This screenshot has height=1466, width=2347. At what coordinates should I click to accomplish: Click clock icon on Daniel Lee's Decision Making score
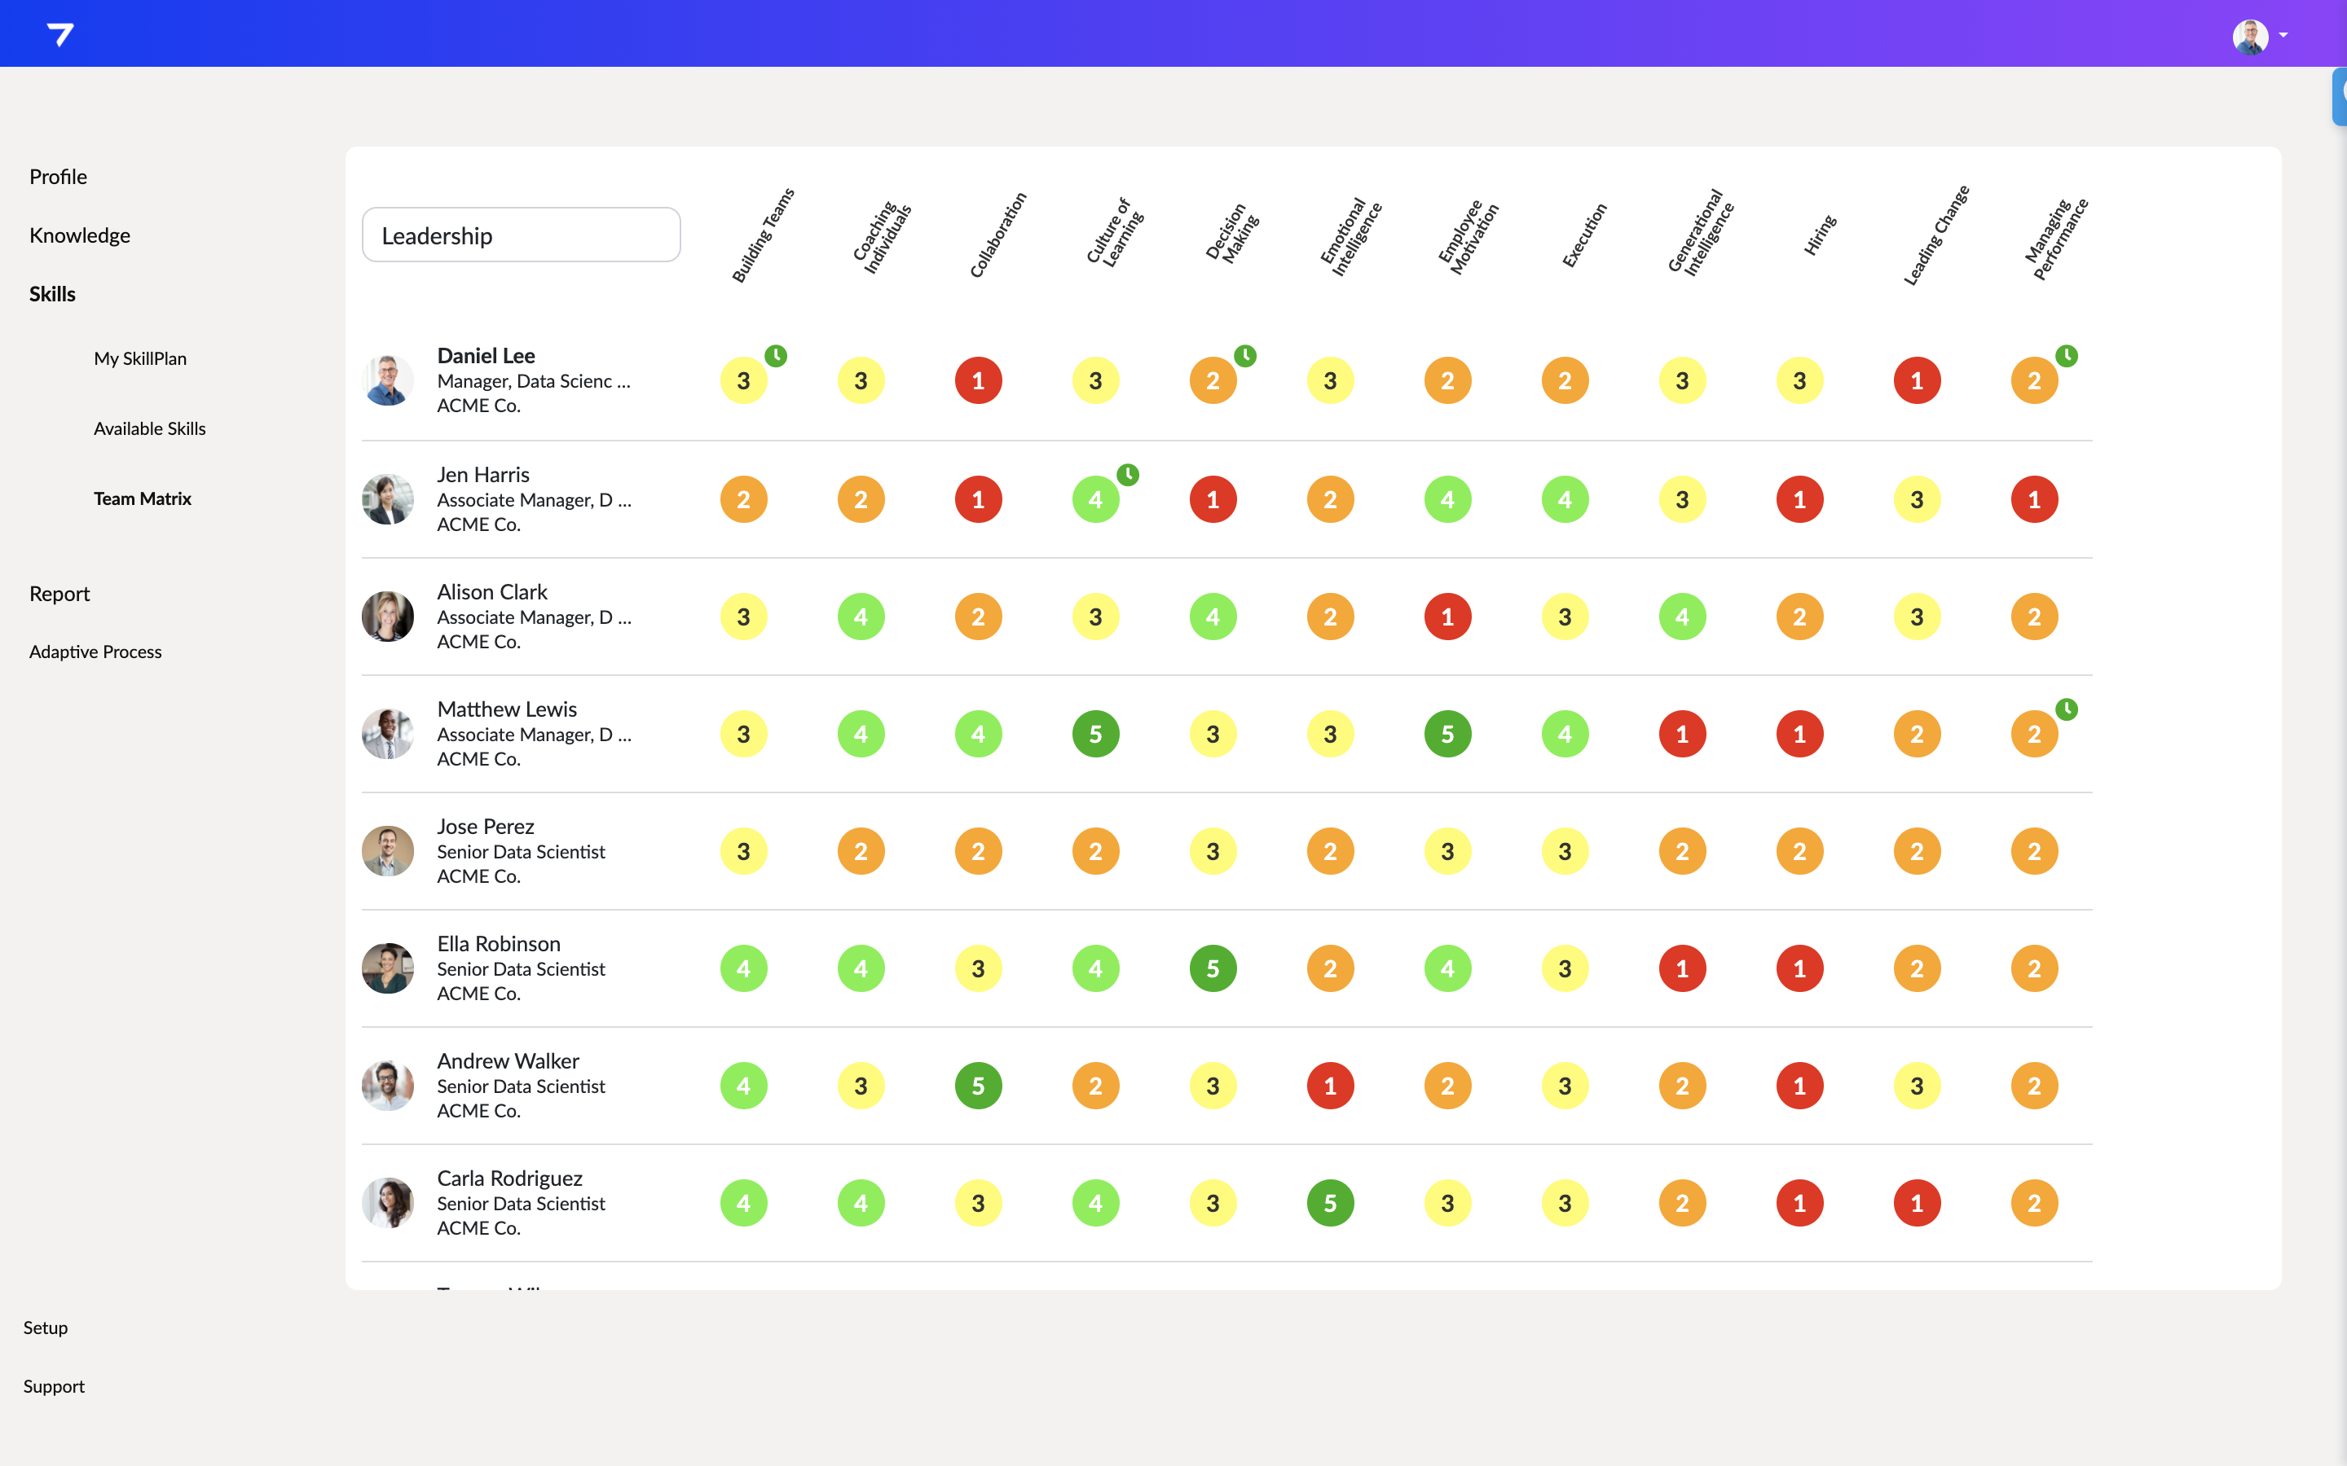click(1245, 356)
